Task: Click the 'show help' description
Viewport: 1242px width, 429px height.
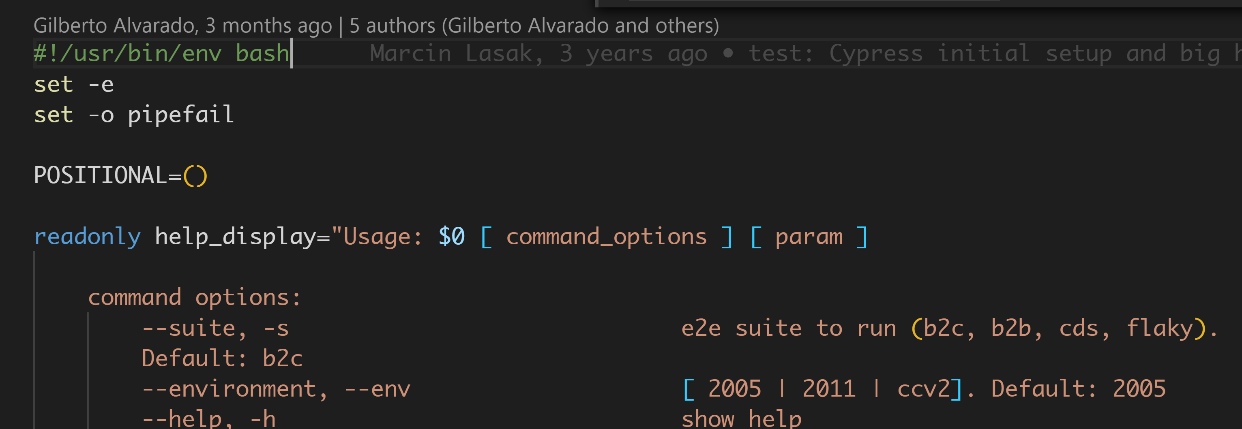Action: pyautogui.click(x=742, y=418)
